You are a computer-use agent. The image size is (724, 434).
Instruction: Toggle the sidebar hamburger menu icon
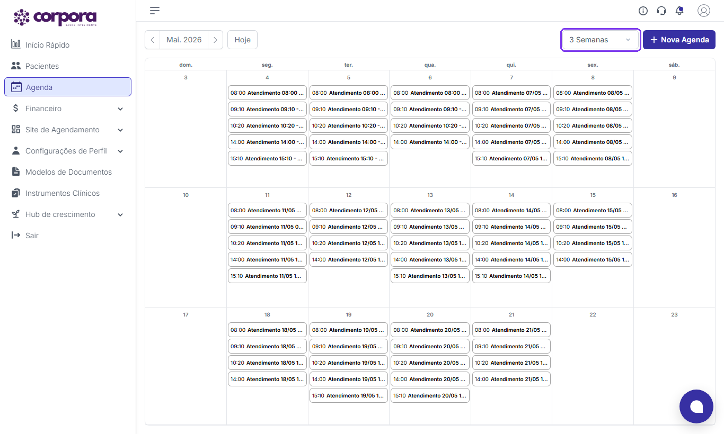pyautogui.click(x=155, y=11)
